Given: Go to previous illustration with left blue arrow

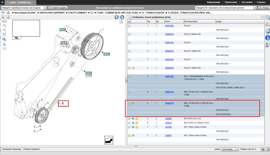Looking at the screenshot, I should click(117, 17).
